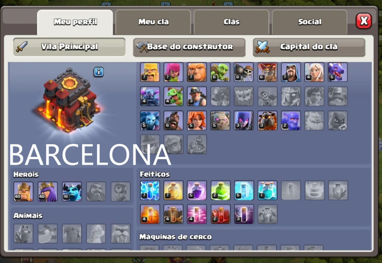
Task: Select the Barbarian King hero icon
Action: tap(24, 191)
